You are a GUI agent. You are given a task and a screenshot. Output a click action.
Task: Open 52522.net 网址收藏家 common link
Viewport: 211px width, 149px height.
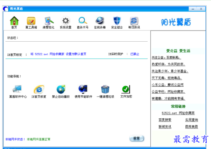(178, 113)
